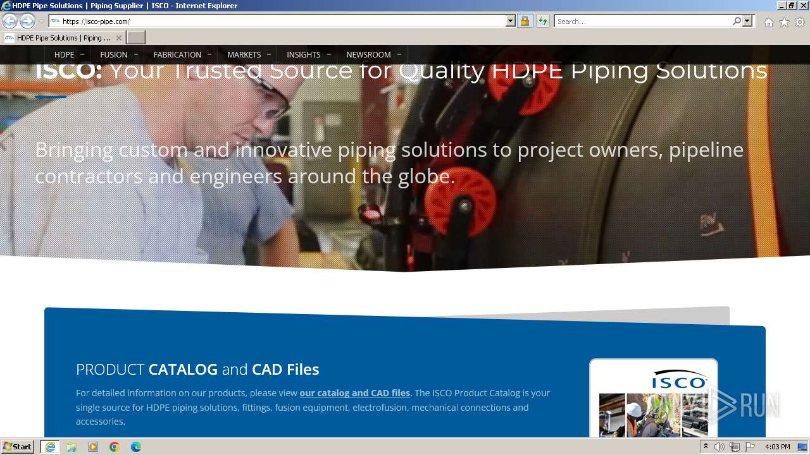
Task: Expand the INSIGHTS submenu indicator
Action: (328, 54)
